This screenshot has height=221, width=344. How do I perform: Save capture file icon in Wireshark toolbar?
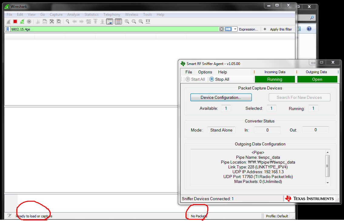point(45,21)
